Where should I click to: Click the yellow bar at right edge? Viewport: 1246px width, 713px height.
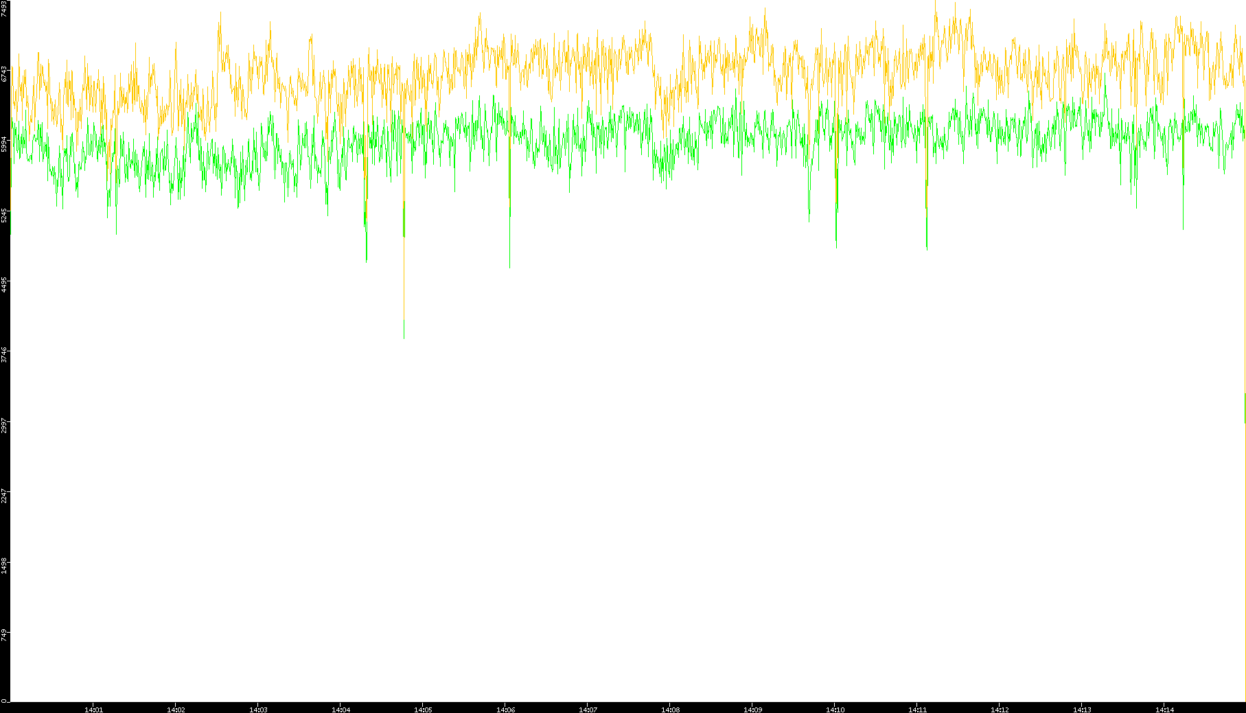click(x=1245, y=549)
